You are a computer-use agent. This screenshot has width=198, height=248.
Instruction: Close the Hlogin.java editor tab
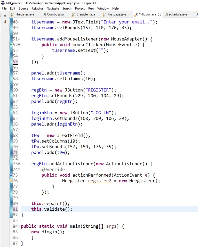(x=160, y=14)
